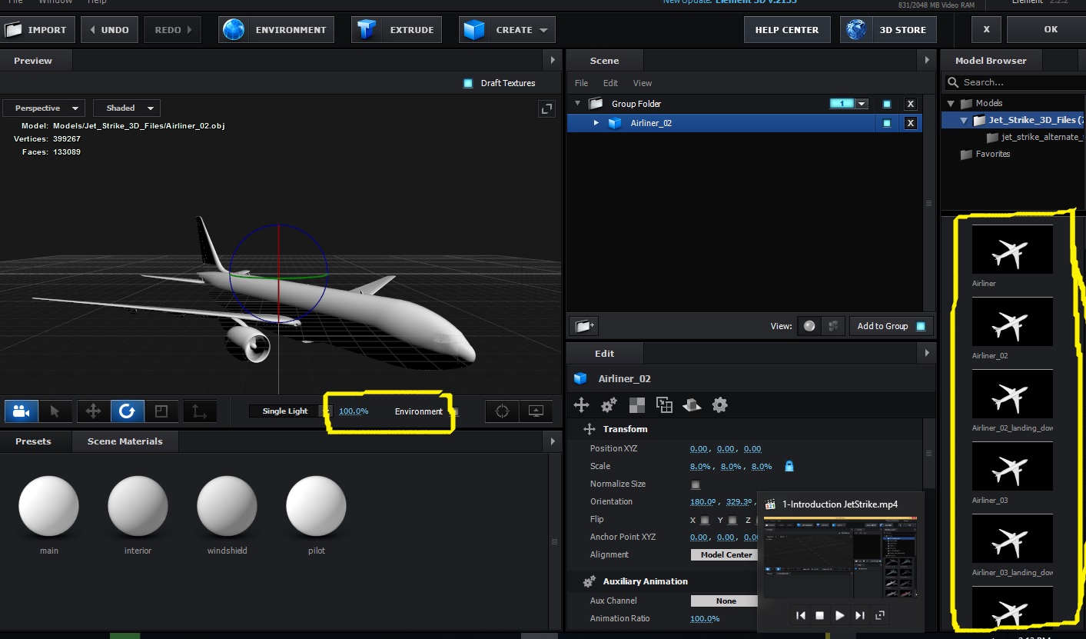Activate the move tool in Preview
Viewport: 1086px width, 639px height.
(x=94, y=411)
